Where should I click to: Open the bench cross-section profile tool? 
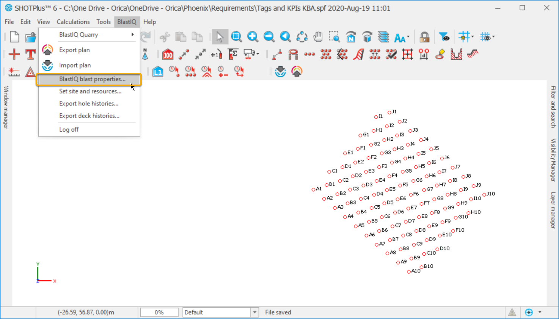(456, 54)
